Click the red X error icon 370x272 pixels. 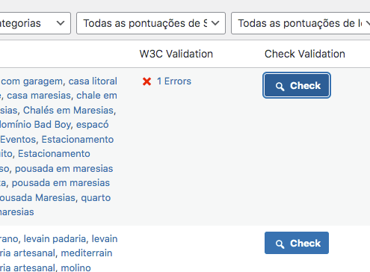click(147, 81)
